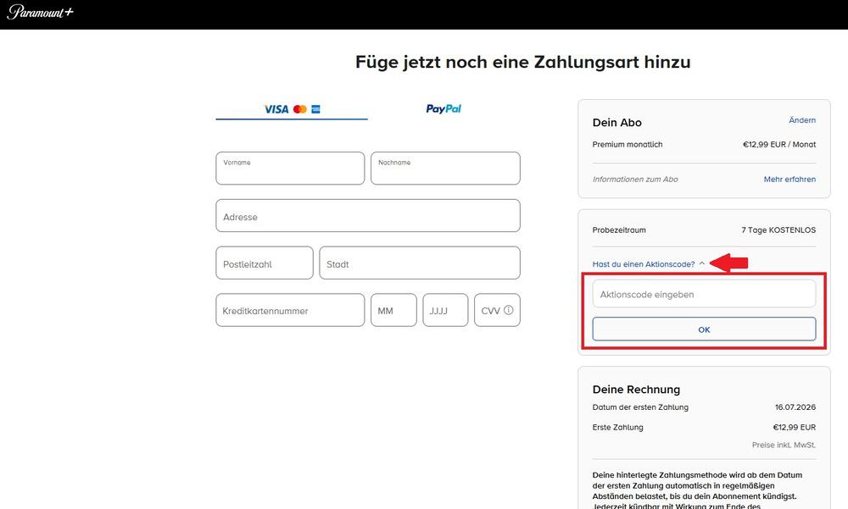
Task: Click the Paramount+ logo
Action: [40, 12]
